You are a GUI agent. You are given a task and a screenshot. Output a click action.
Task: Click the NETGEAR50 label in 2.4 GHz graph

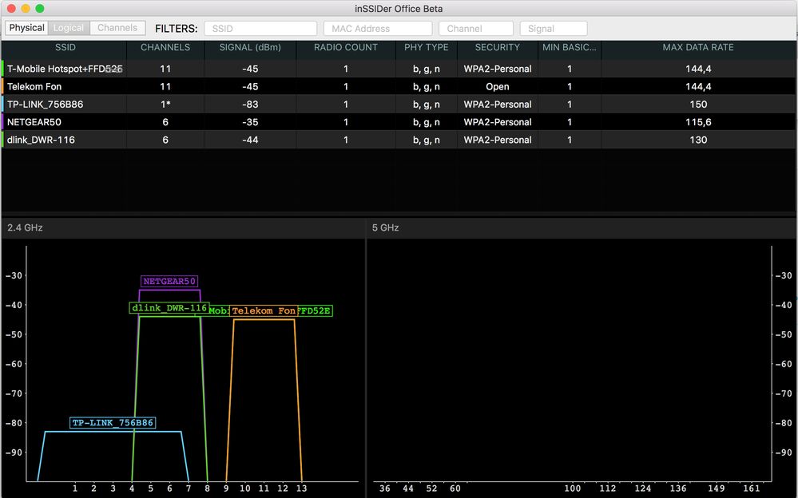[169, 281]
